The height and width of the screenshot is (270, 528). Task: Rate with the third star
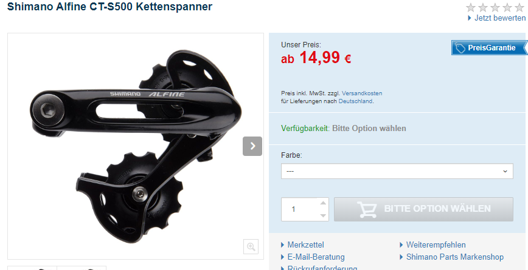[495, 7]
